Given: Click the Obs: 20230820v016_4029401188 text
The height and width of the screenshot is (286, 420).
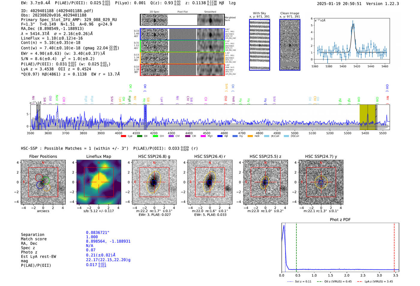Looking at the screenshot, I should (54, 15).
